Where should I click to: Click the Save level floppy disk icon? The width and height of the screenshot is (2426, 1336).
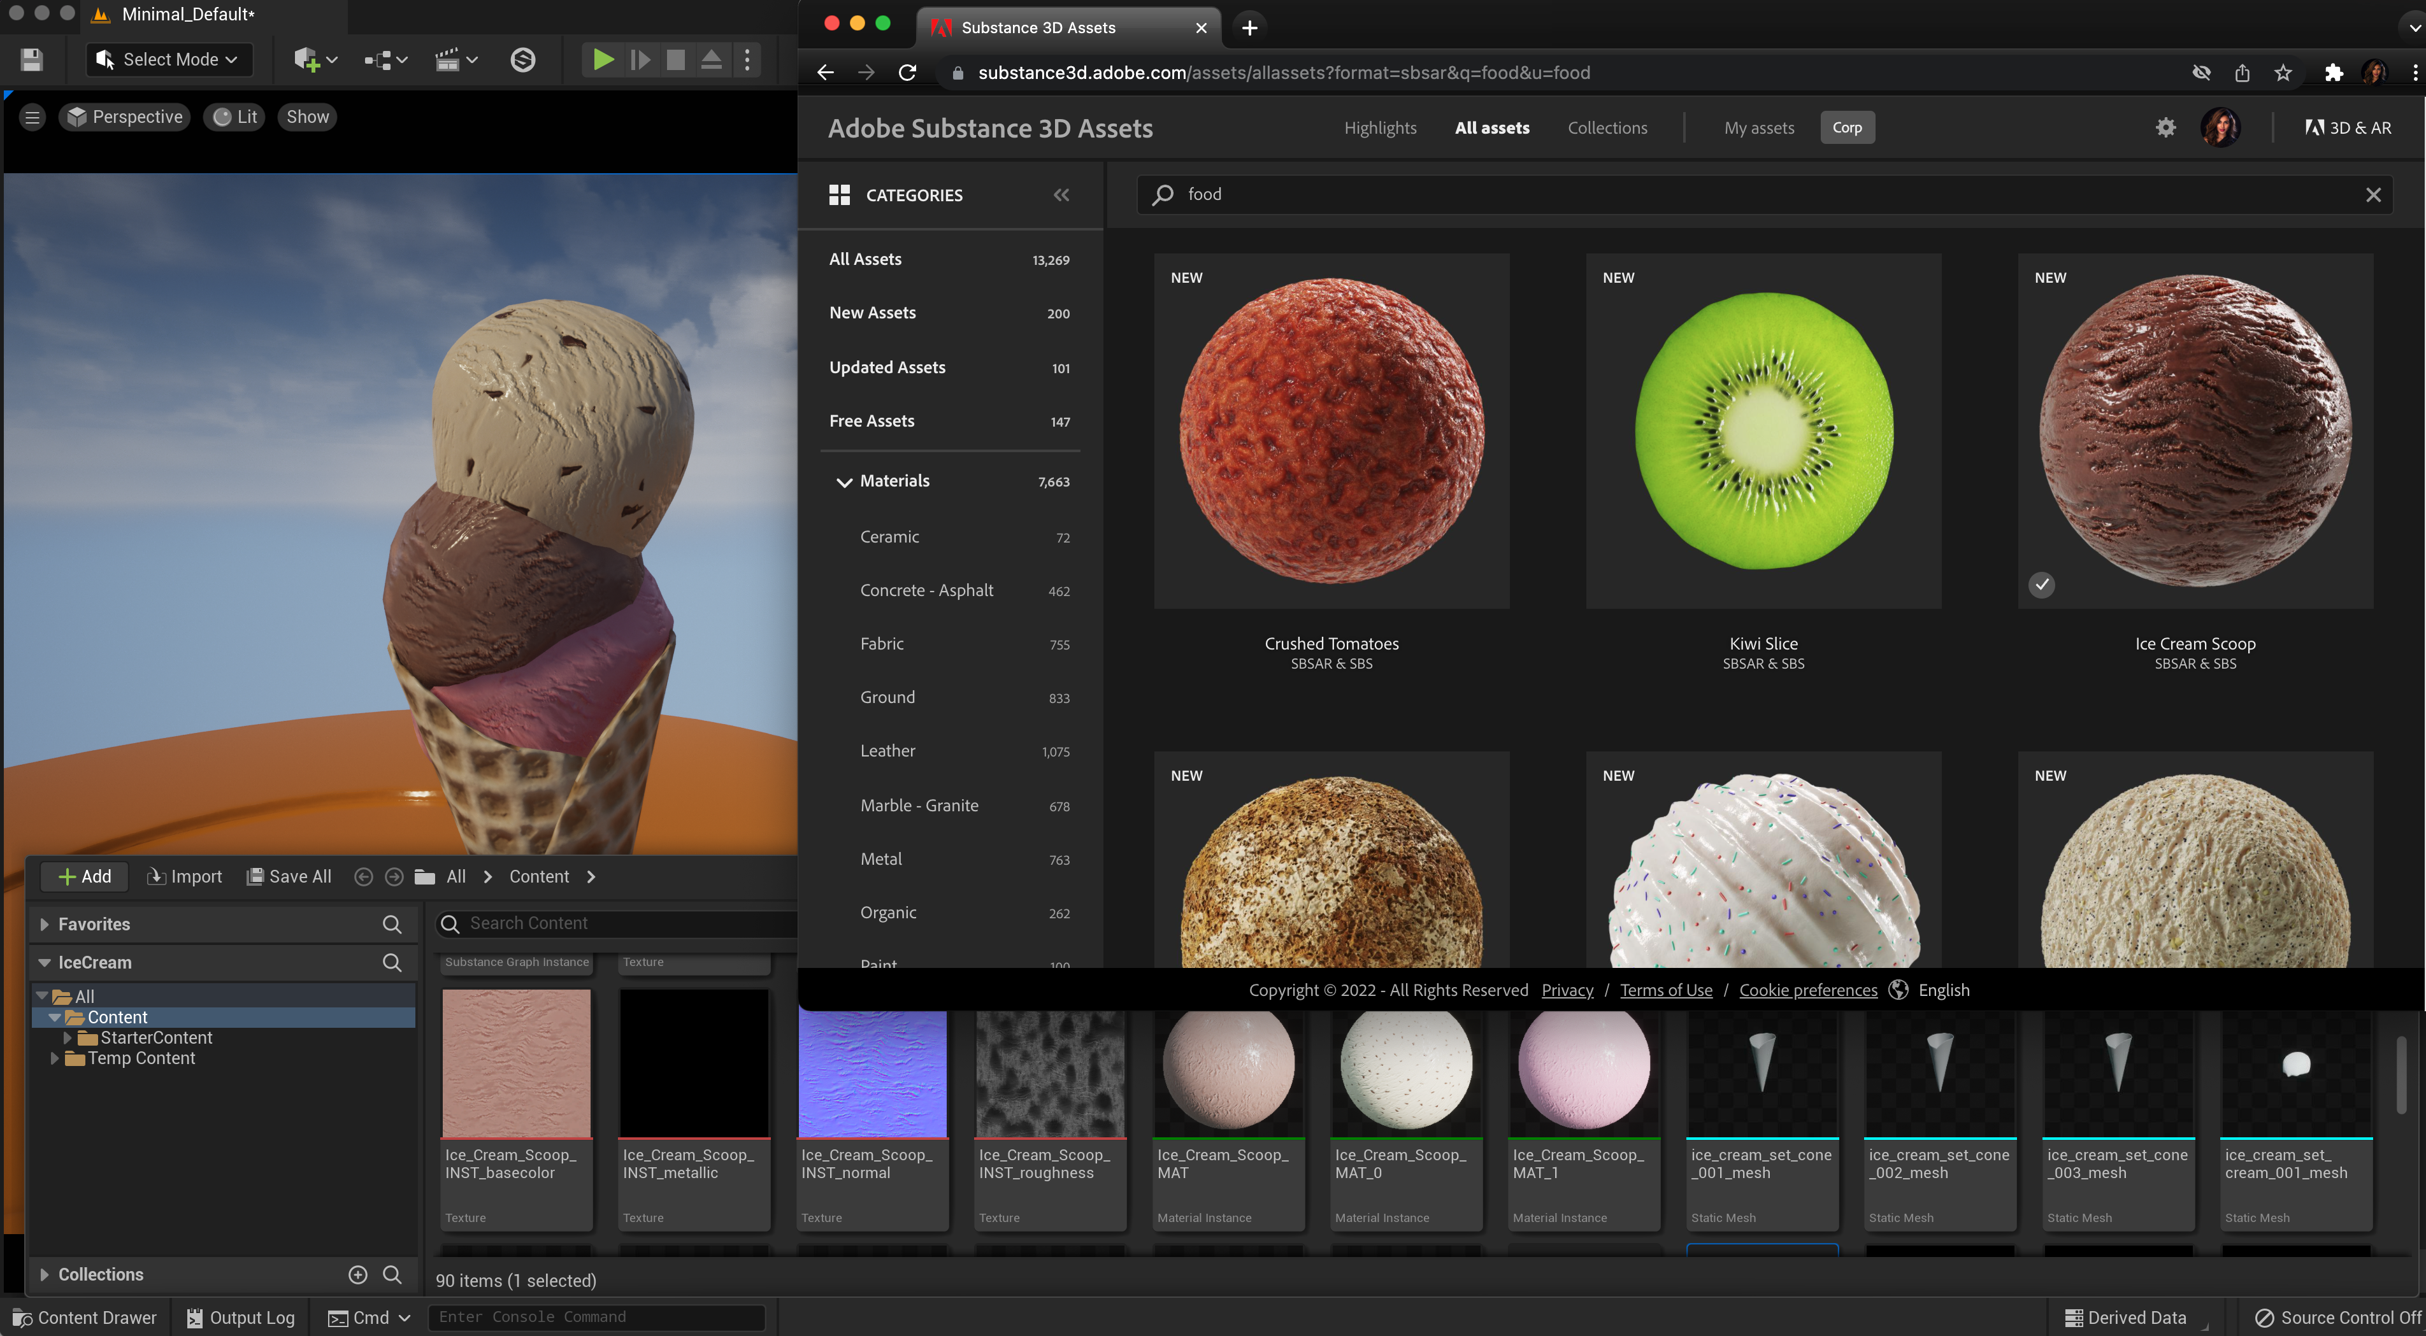[32, 60]
